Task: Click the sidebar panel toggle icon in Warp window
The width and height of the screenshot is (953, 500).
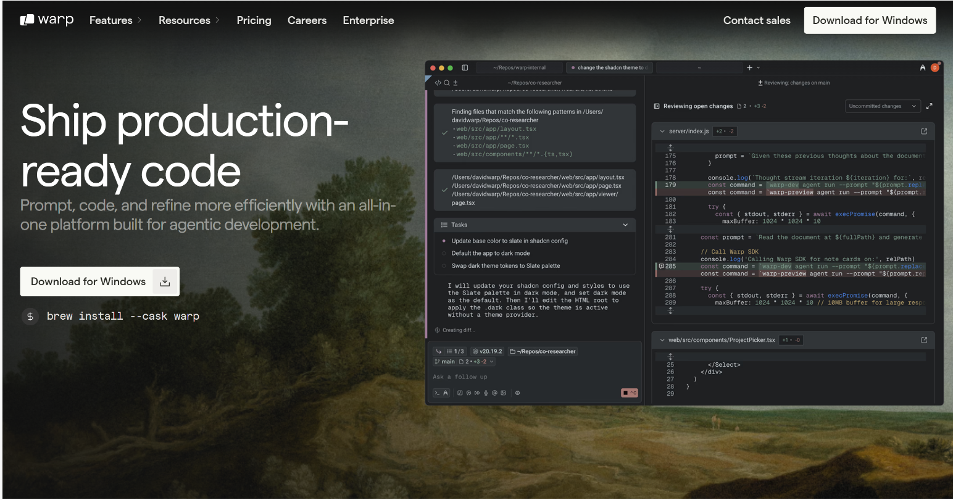Action: click(x=465, y=68)
